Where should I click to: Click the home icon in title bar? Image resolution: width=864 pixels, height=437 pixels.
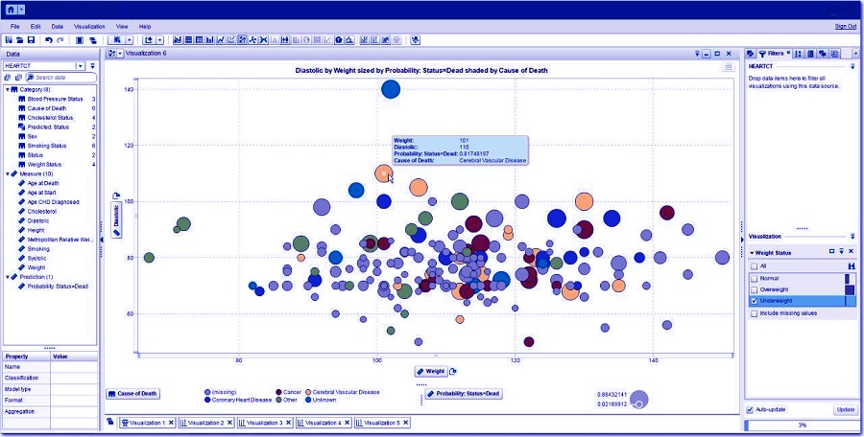point(11,10)
